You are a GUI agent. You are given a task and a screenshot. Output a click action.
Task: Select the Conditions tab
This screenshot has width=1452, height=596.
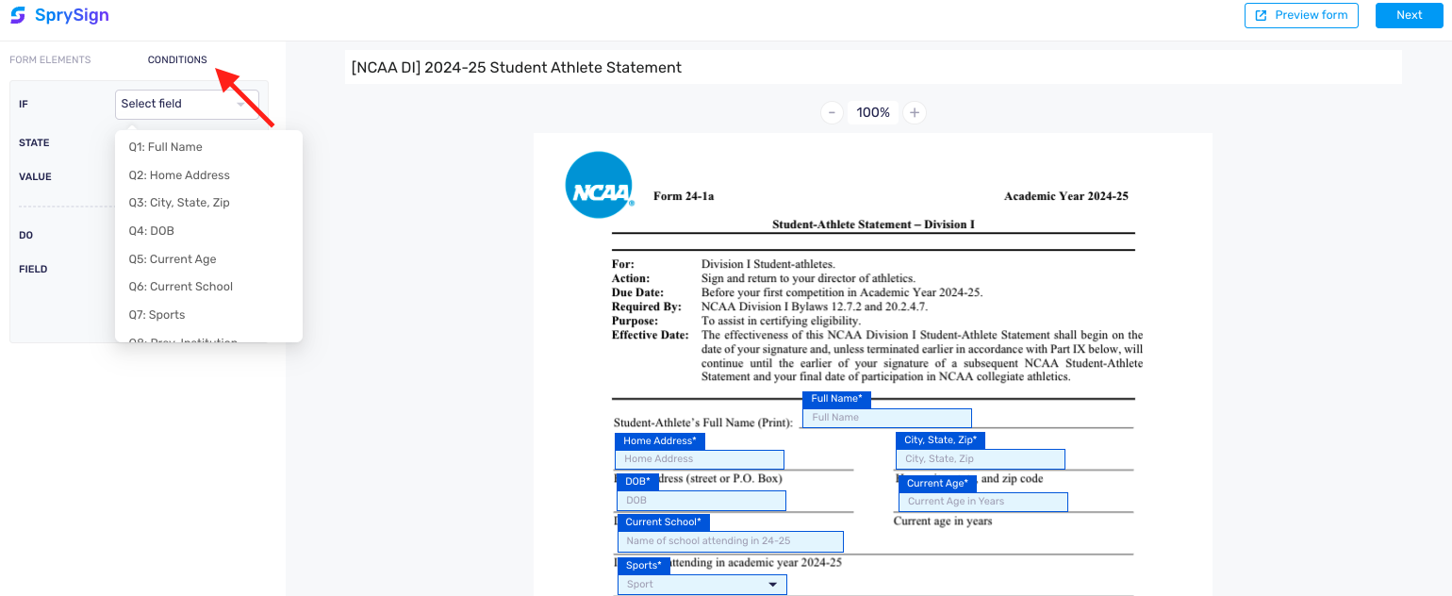point(177,59)
